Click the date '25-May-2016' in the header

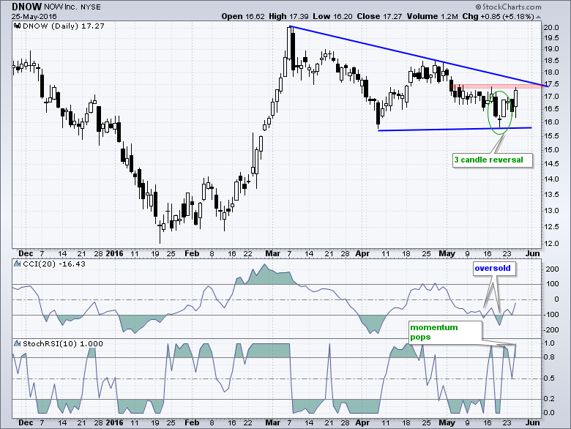[x=34, y=17]
